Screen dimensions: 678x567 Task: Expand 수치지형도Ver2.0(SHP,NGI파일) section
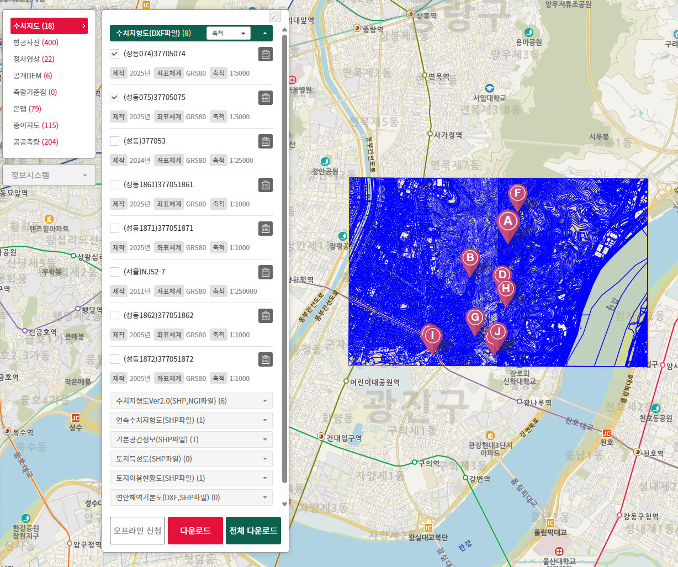pyautogui.click(x=191, y=401)
